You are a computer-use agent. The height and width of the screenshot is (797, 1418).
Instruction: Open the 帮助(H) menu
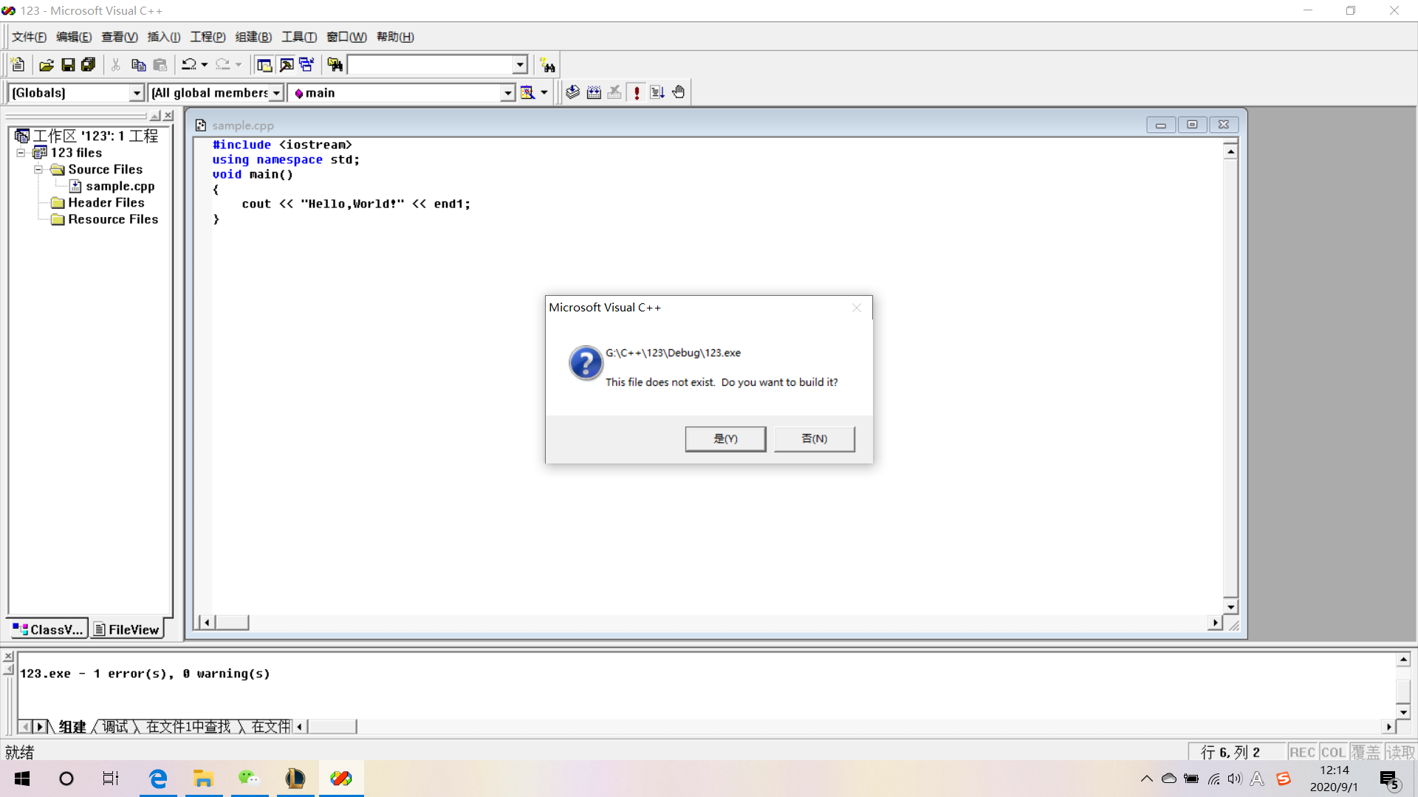(395, 37)
